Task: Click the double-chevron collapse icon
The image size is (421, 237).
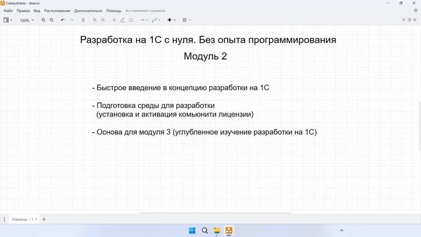Action: tap(415, 20)
